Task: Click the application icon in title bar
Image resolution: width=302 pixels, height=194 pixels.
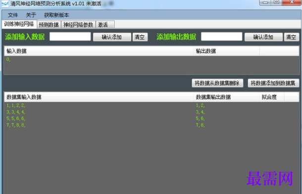Action: pos(5,3)
